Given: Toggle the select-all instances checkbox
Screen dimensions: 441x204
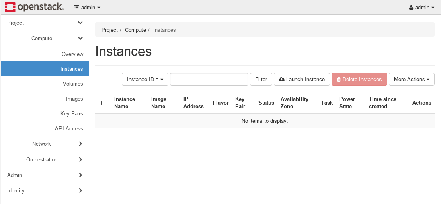Looking at the screenshot, I should [103, 103].
